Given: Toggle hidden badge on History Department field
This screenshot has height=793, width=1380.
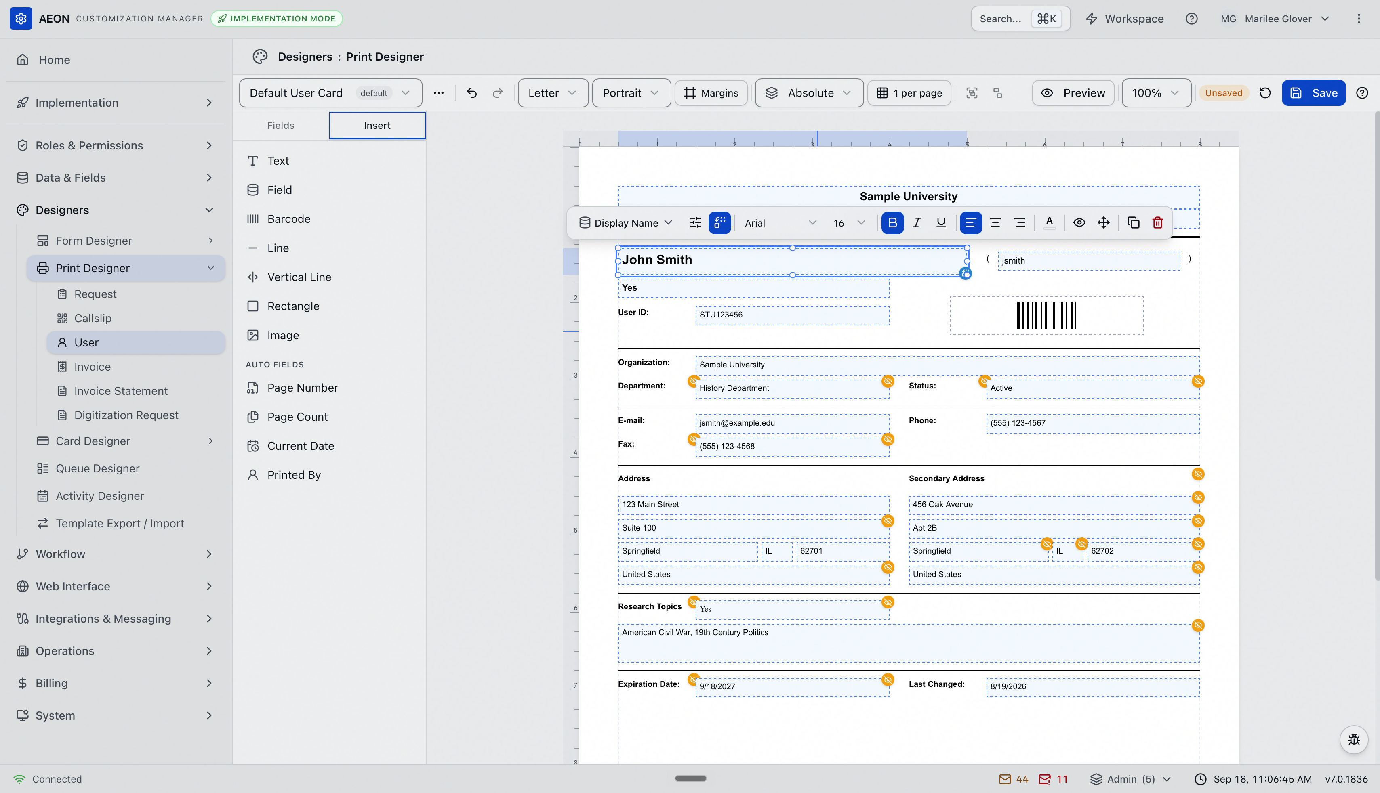Looking at the screenshot, I should 888,381.
